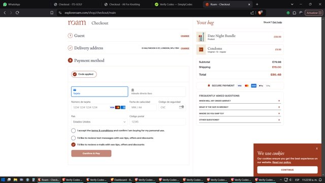Focus the CVC security code field

(172, 107)
